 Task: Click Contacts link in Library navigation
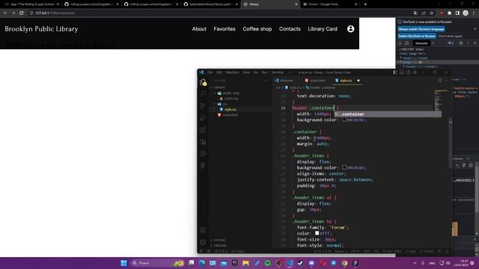[x=290, y=29]
